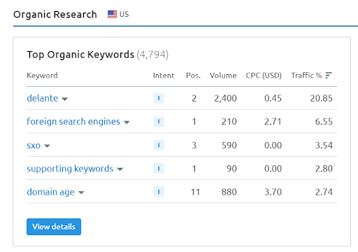Click the Keyword column header

42,76
